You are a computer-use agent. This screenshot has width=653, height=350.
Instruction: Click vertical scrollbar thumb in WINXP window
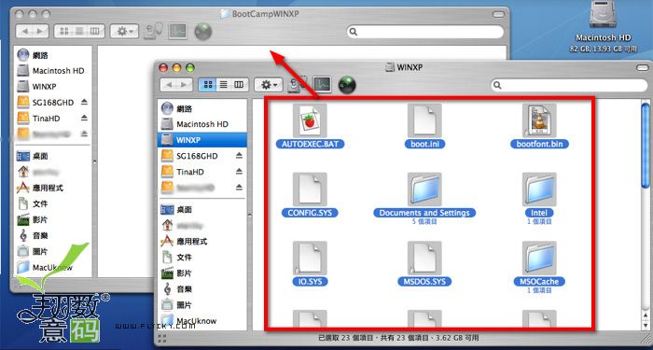646,145
